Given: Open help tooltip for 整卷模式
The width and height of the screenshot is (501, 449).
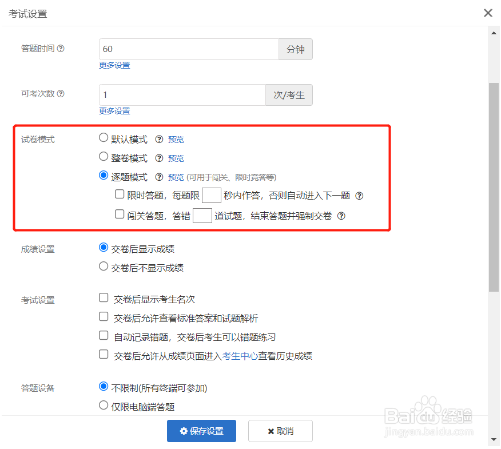Looking at the screenshot, I should [159, 158].
